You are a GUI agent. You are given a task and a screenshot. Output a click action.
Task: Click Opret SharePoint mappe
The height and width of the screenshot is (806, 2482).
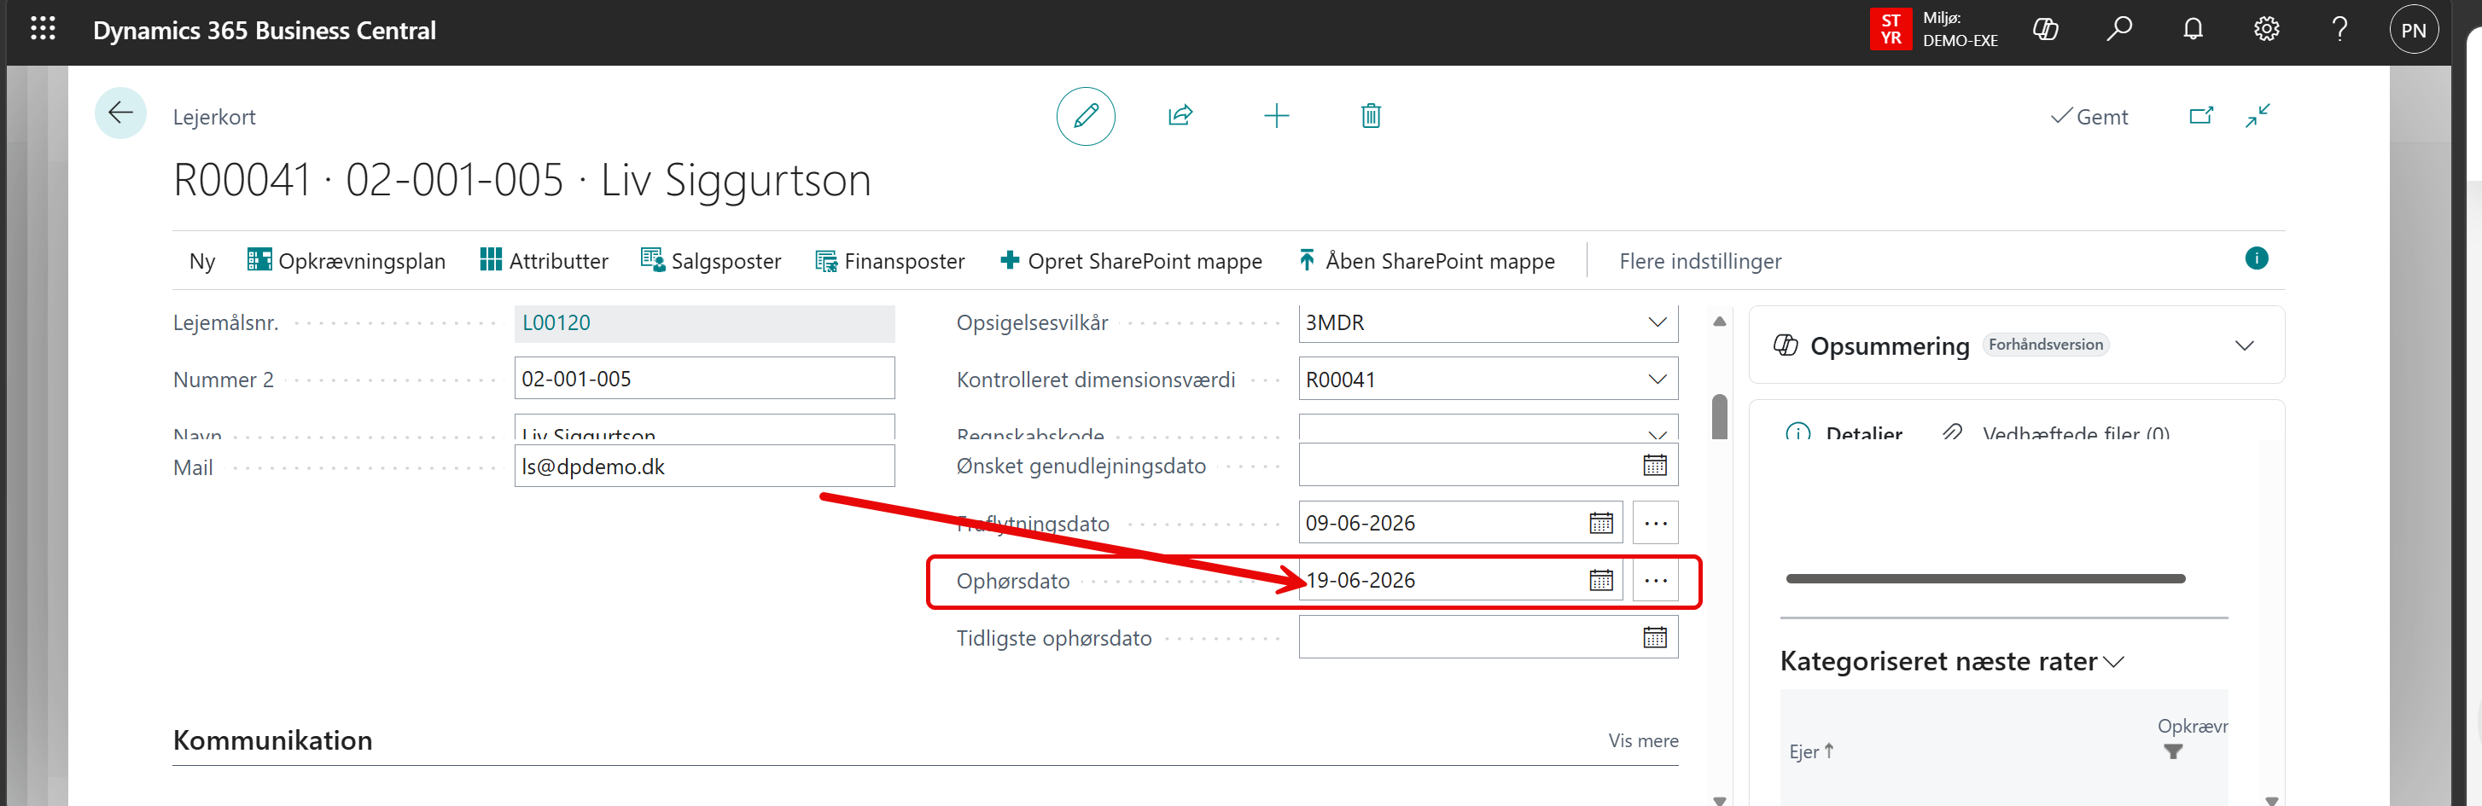pyautogui.click(x=1131, y=261)
